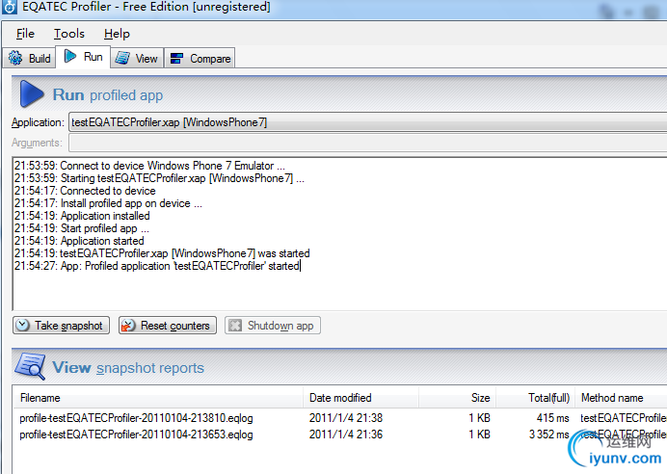Click log line 'Connect to device Windows Phone 7 Emulator'
This screenshot has height=474, width=667.
pos(149,166)
